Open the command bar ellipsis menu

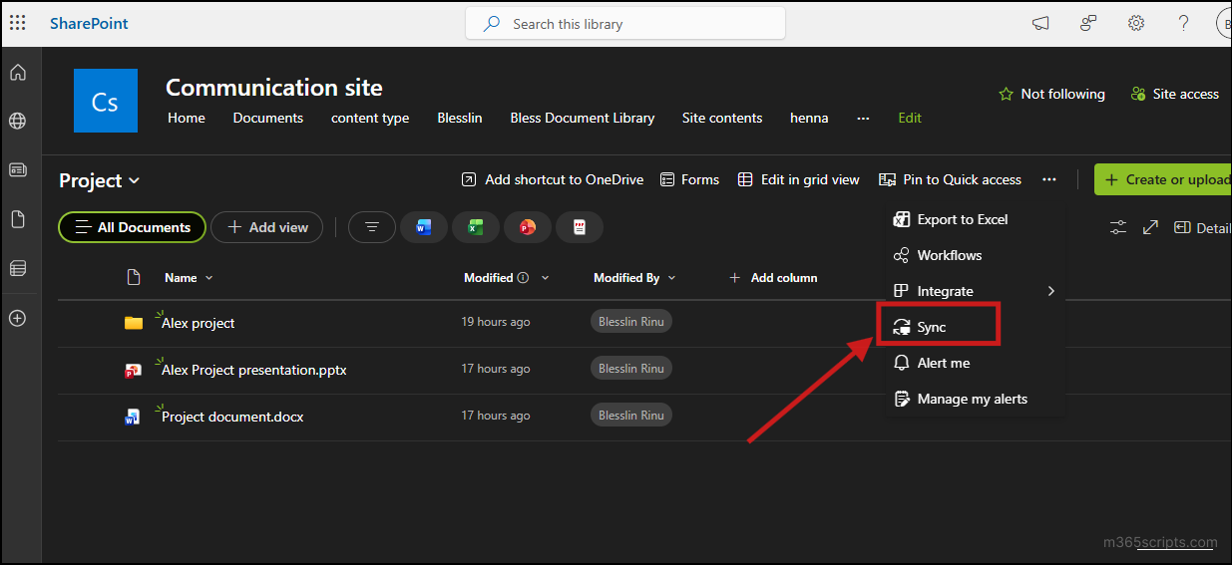1048,179
